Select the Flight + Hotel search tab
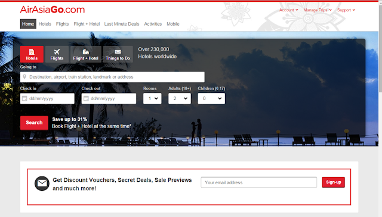 pyautogui.click(x=86, y=54)
